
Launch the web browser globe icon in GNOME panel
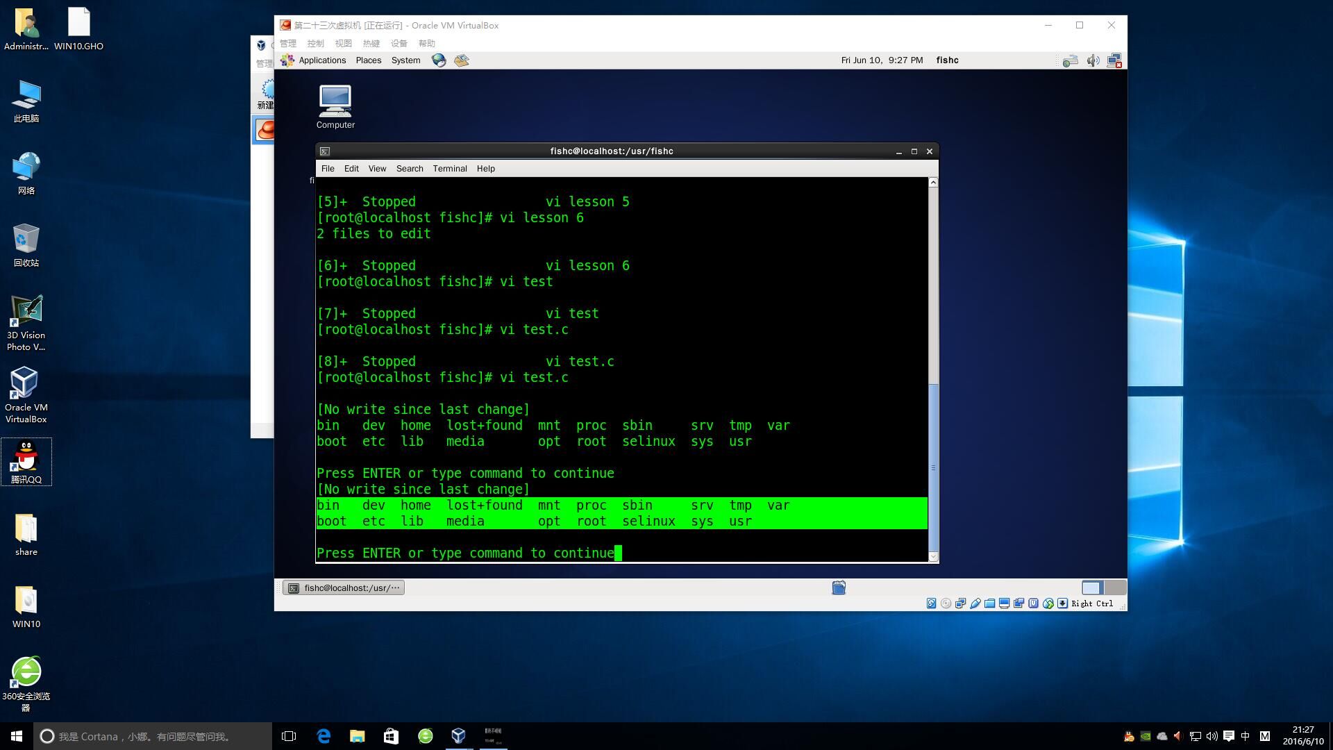pyautogui.click(x=439, y=60)
